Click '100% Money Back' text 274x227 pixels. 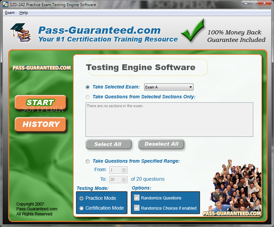coord(234,32)
